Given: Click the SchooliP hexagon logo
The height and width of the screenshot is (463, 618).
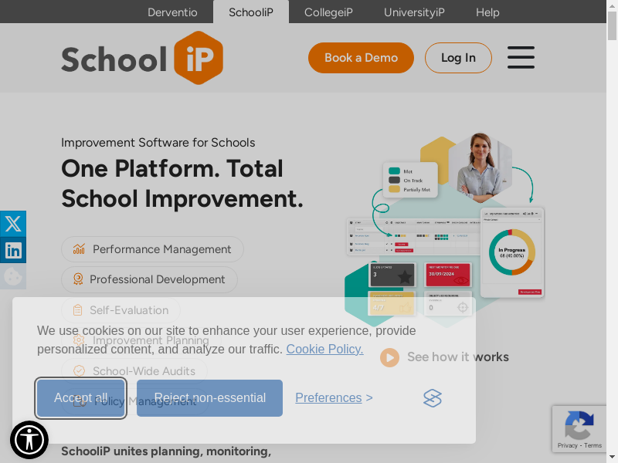Looking at the screenshot, I should point(199,58).
